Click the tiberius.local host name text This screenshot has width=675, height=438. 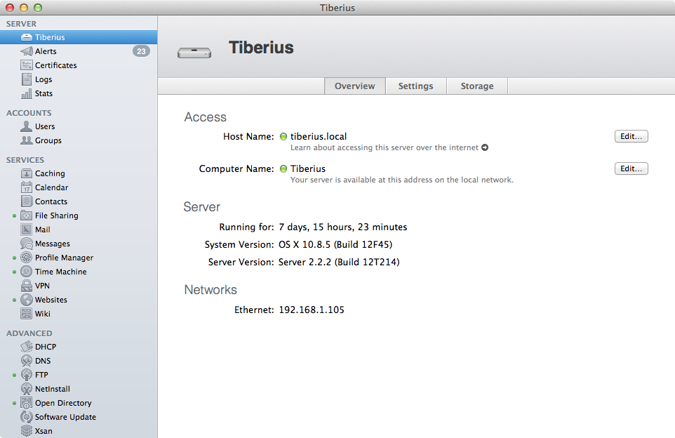coord(319,137)
